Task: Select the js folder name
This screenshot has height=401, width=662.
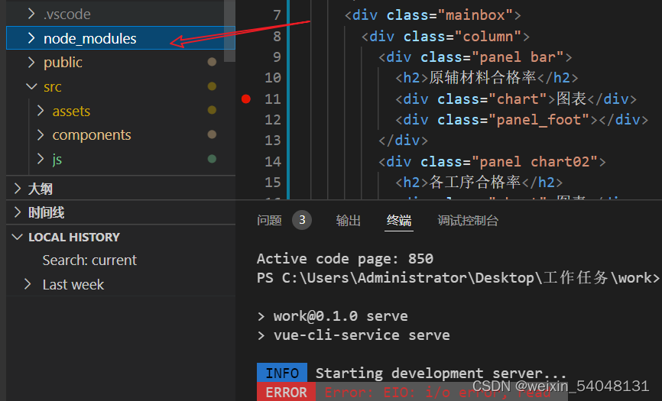Action: click(57, 160)
